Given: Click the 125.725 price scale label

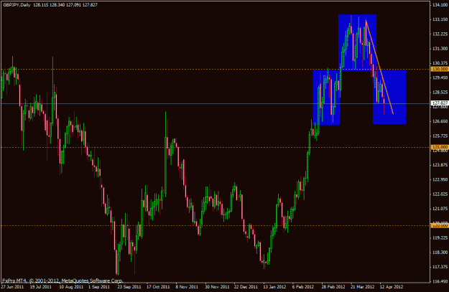Looking at the screenshot, I should pos(440,136).
